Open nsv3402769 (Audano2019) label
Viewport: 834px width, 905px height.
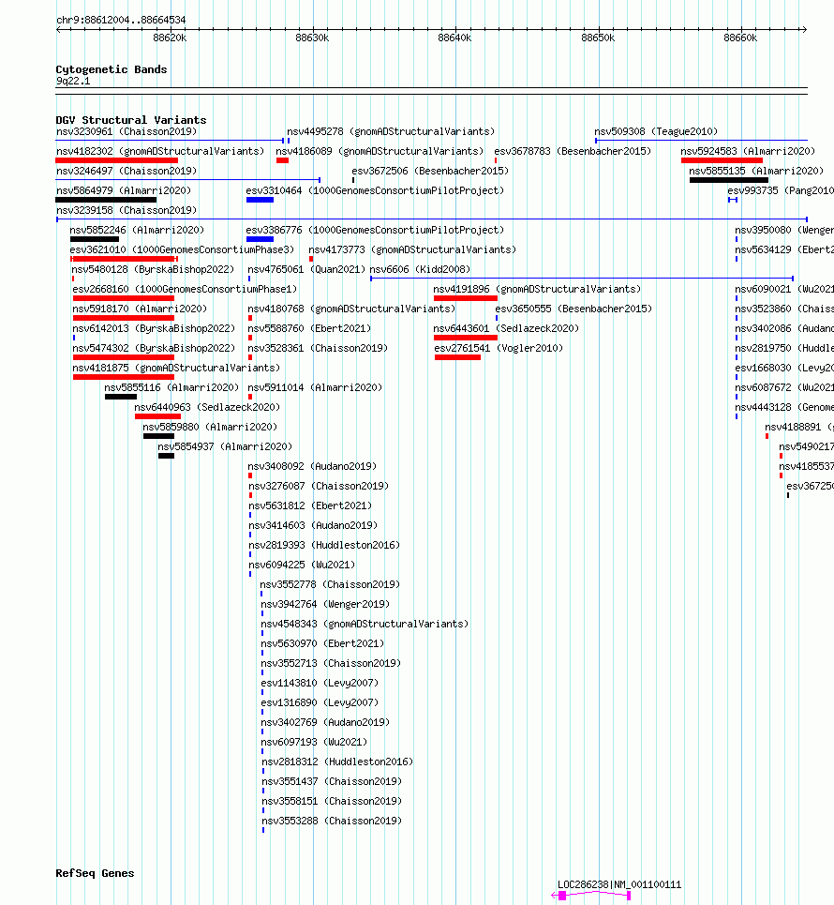[x=325, y=721]
